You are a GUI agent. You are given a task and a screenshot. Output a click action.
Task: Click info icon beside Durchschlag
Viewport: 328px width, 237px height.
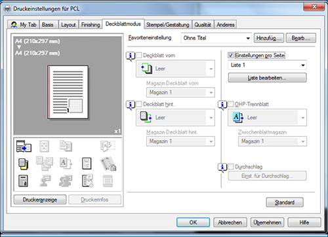coord(222,168)
